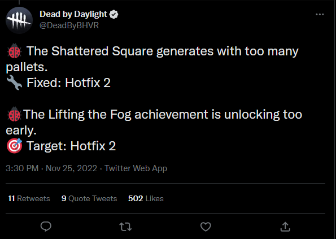
Task: Click the Twitter Web App source label
Action: (x=136, y=168)
